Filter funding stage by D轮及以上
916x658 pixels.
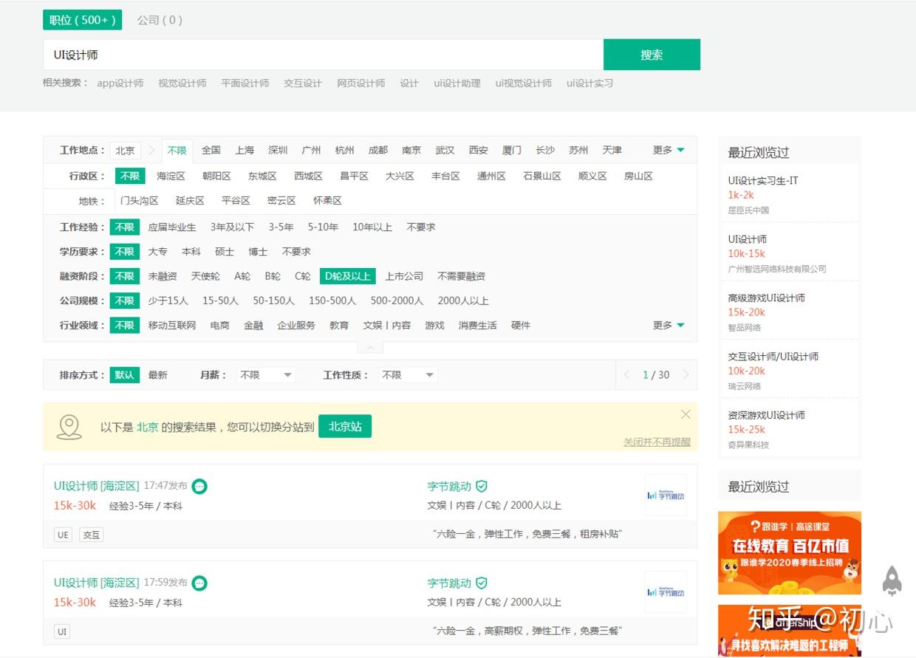coord(349,276)
